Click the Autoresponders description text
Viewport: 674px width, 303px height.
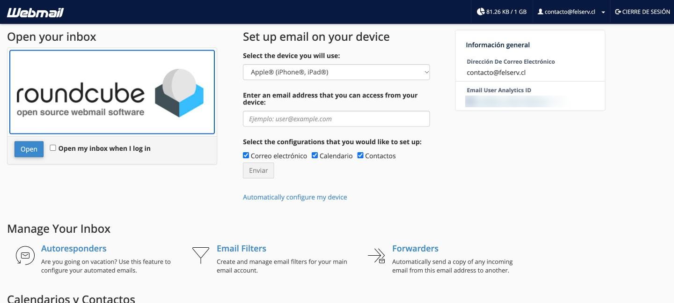[106, 266]
